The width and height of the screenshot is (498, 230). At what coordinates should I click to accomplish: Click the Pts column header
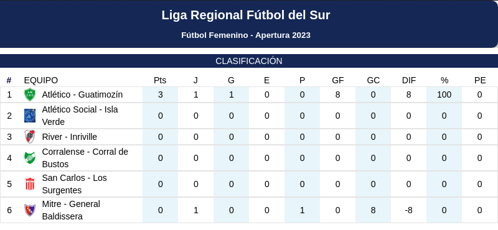click(160, 81)
